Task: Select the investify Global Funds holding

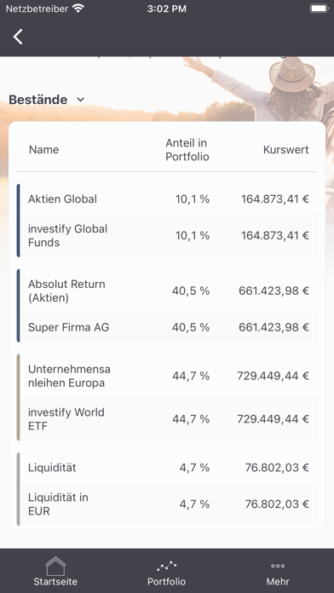Action: 167,236
